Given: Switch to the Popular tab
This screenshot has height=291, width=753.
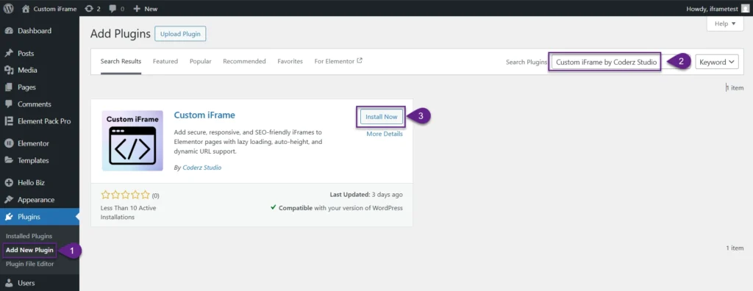Looking at the screenshot, I should 200,62.
